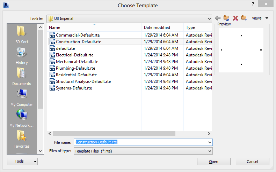The image size is (276, 172).
Task: Go back with the left arrow icon
Action: click(218, 18)
